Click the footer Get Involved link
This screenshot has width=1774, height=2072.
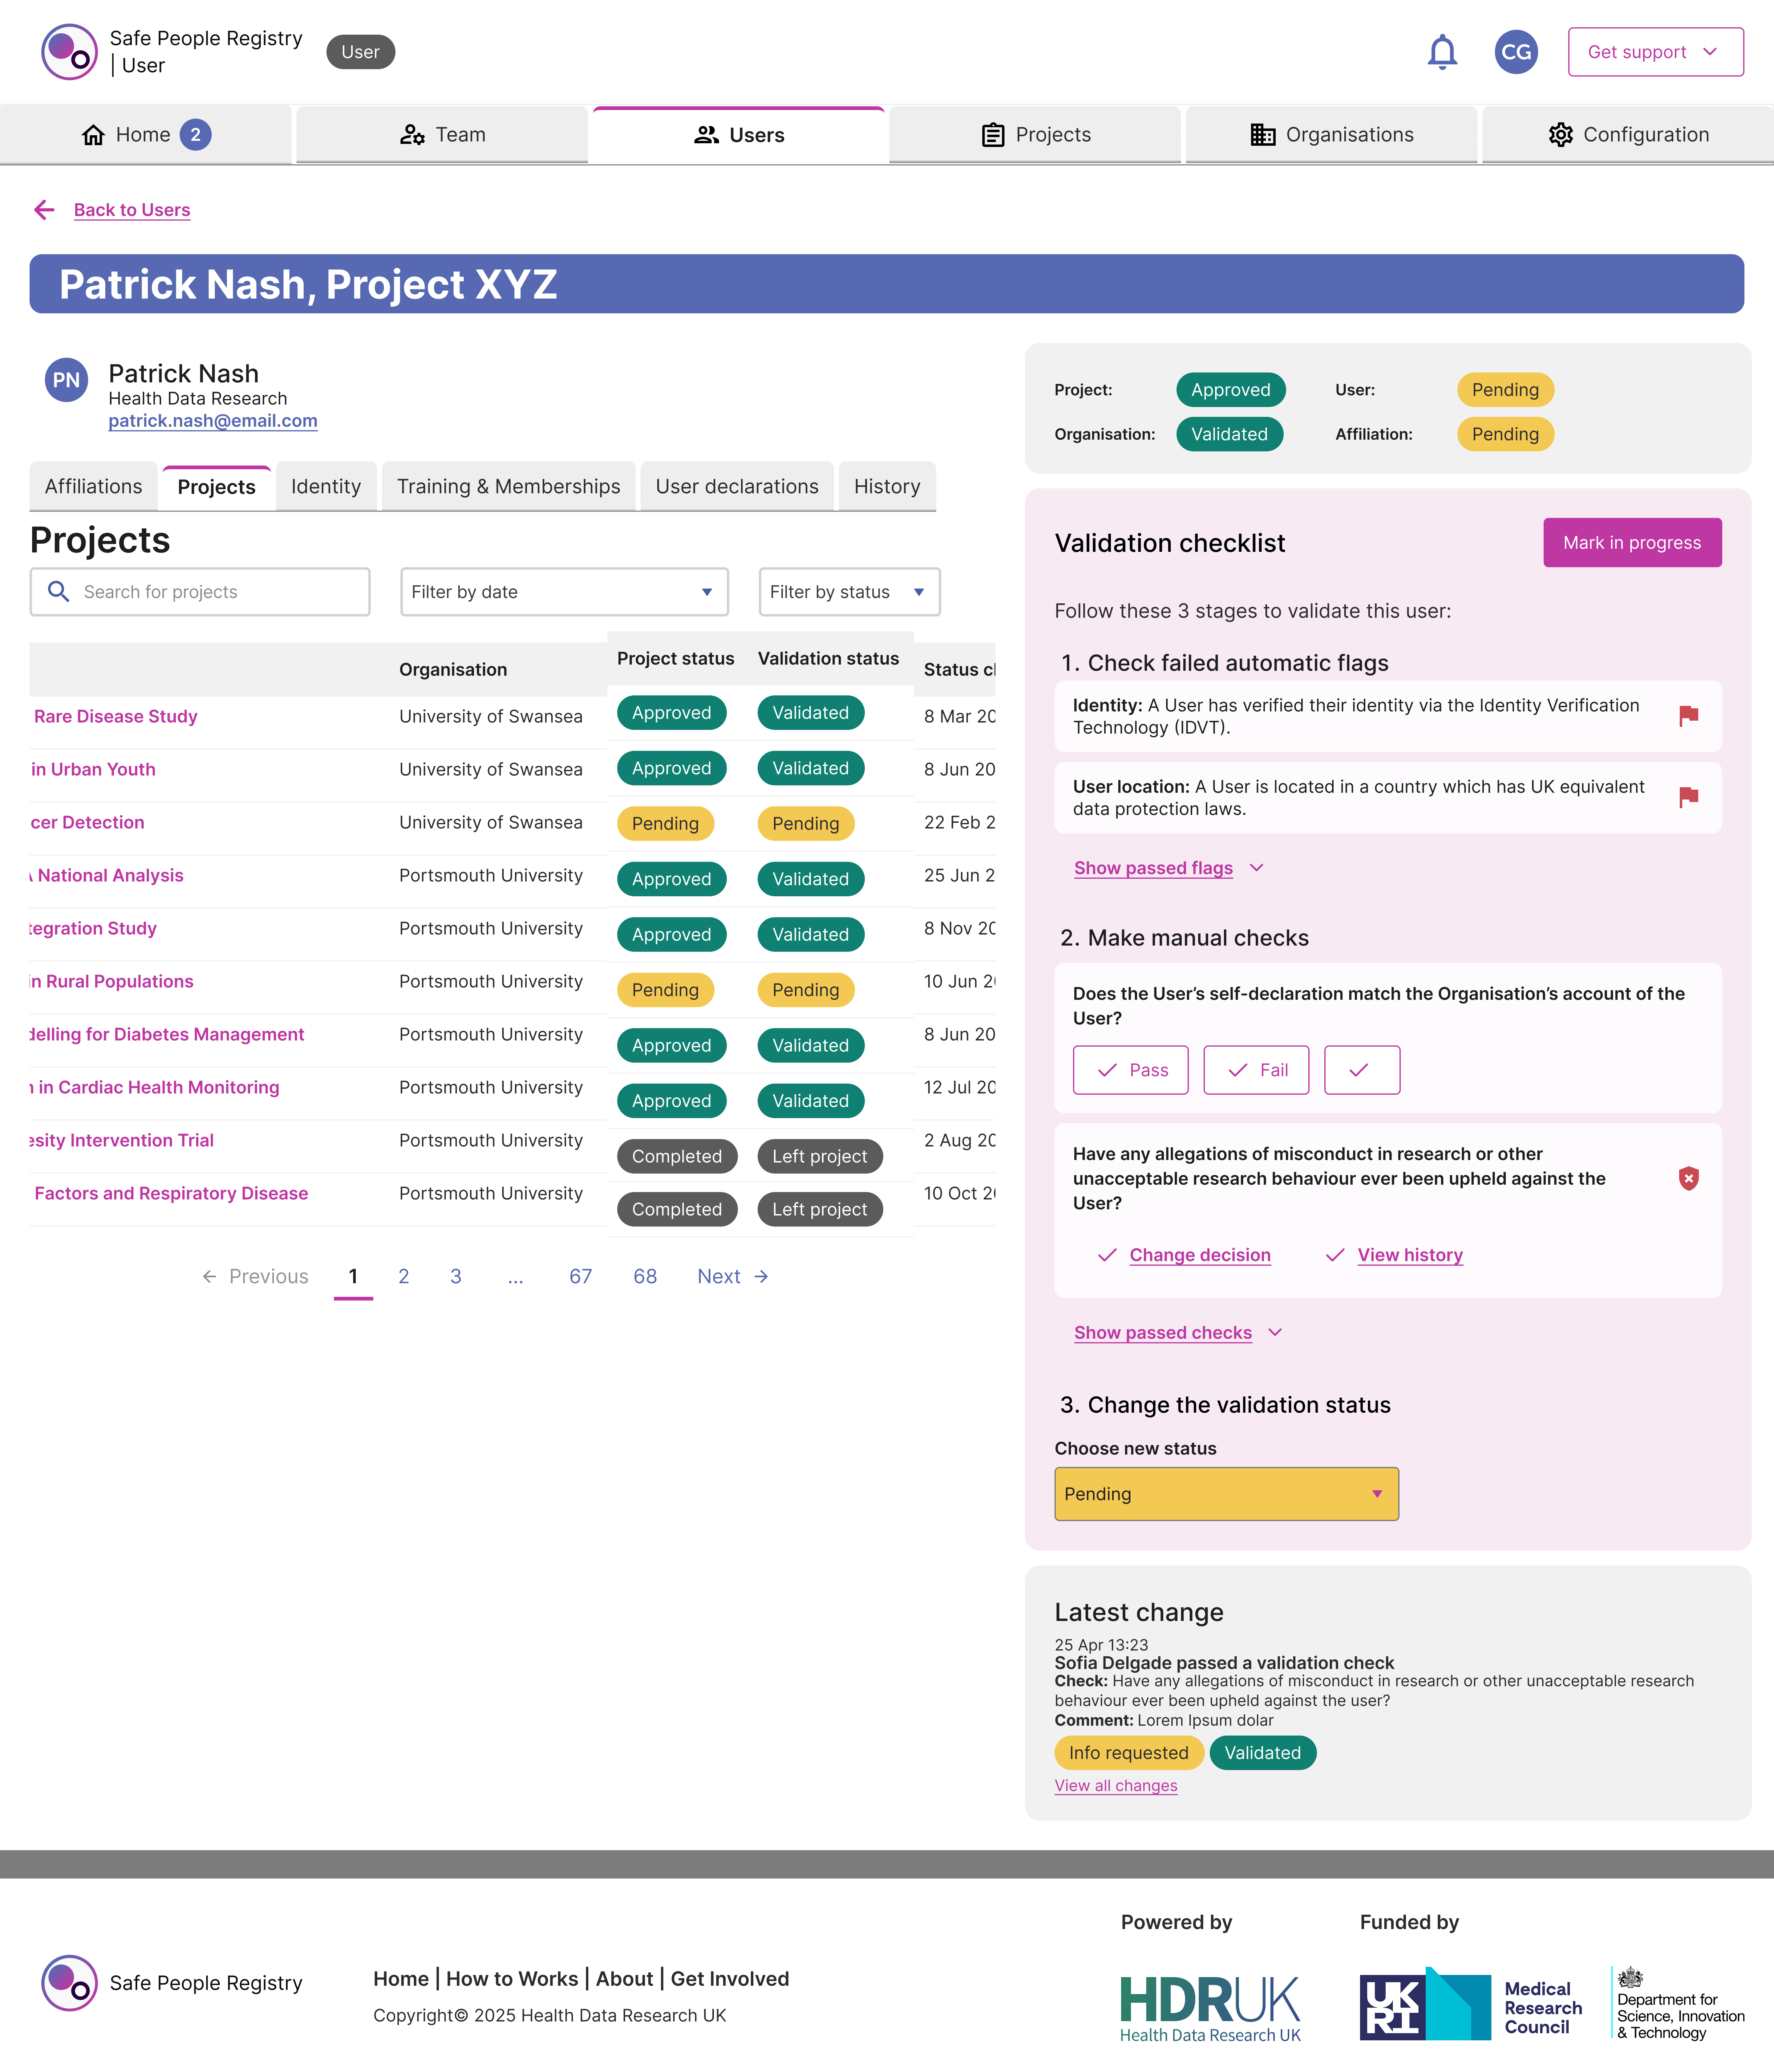point(730,1979)
